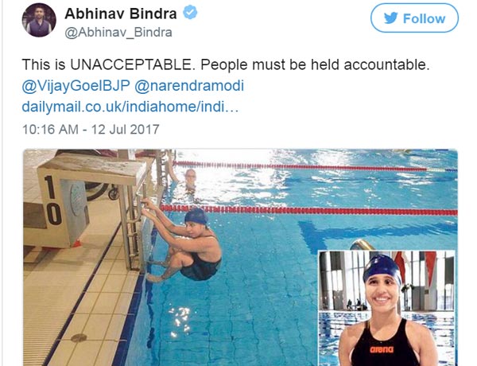Open the 10:16 AM - 12 Jul 2017 timestamp

[x=91, y=129]
